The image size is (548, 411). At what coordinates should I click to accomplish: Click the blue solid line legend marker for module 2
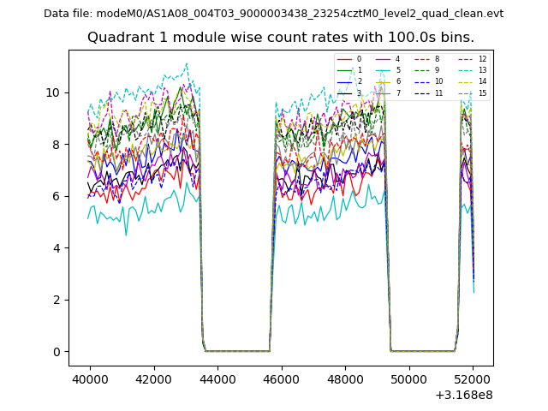click(343, 81)
